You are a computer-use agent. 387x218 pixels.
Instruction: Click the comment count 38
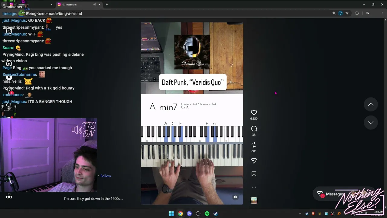254,135
